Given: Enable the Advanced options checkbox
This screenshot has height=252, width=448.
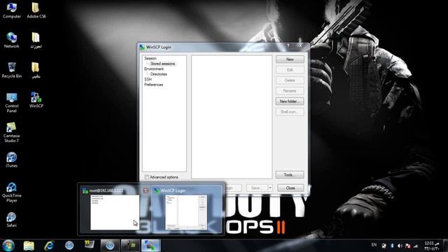Looking at the screenshot, I should coord(146,177).
